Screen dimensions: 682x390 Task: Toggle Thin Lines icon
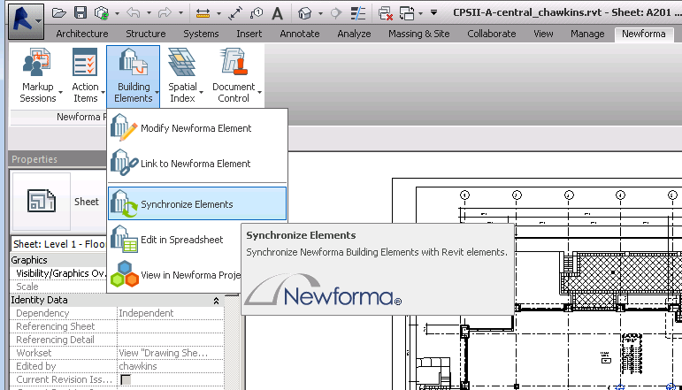tap(358, 13)
